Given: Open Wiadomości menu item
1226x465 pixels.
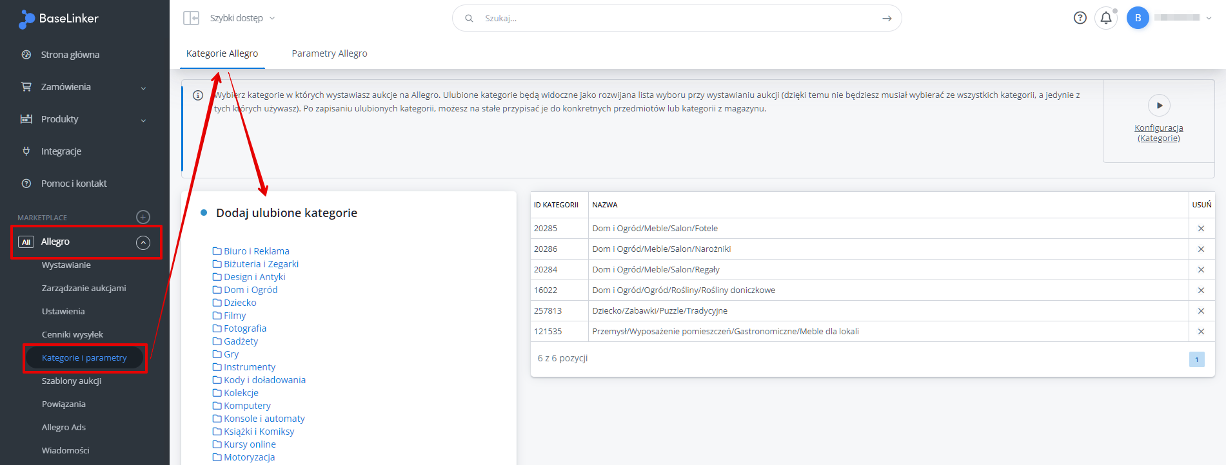Looking at the screenshot, I should pyautogui.click(x=66, y=451).
